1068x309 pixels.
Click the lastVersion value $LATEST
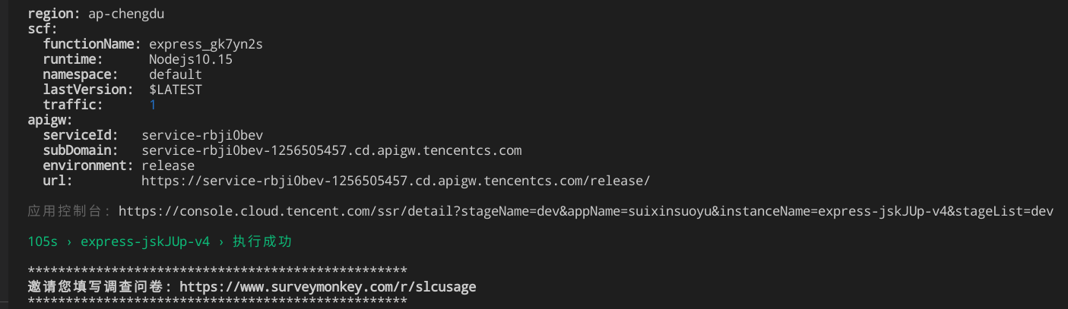176,90
